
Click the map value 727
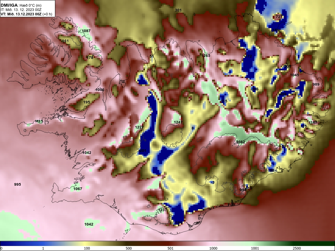click(x=279, y=17)
